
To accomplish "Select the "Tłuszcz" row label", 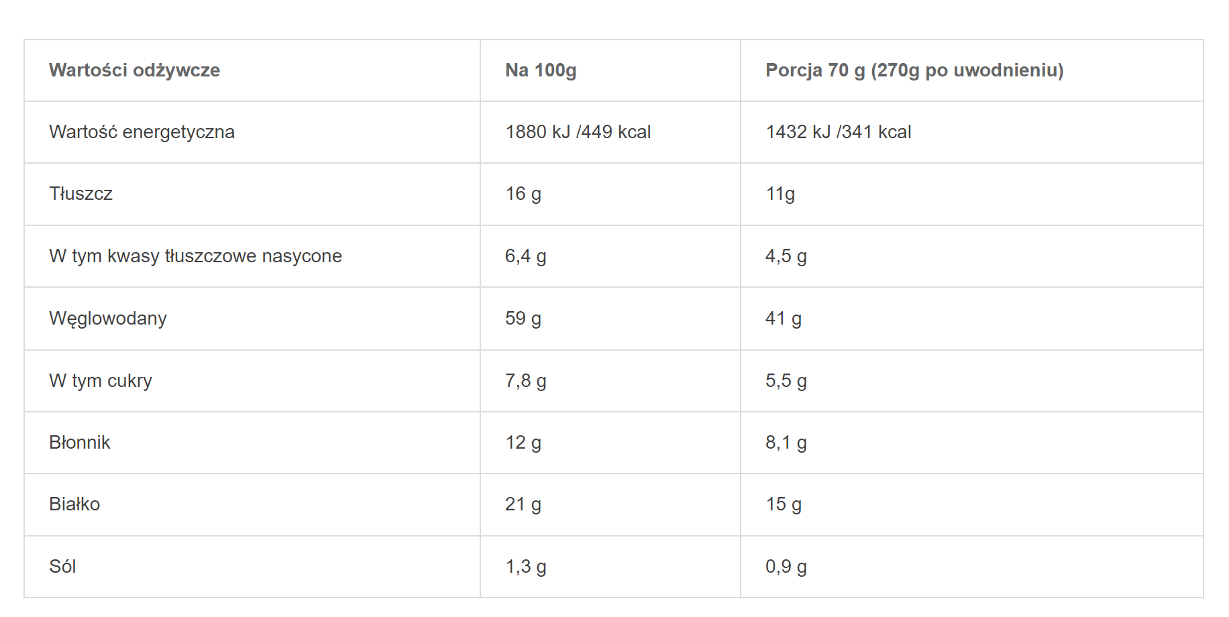I will [81, 194].
